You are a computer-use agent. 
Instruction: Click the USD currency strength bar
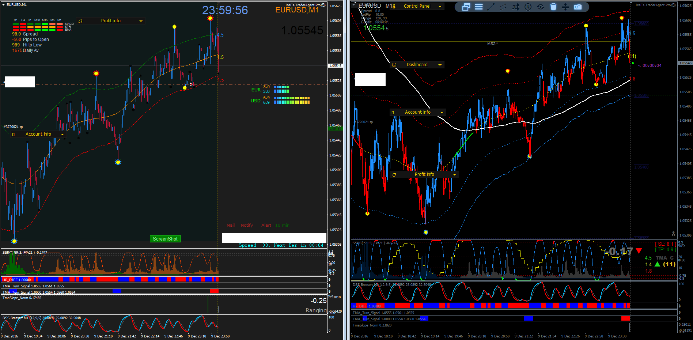pyautogui.click(x=292, y=100)
